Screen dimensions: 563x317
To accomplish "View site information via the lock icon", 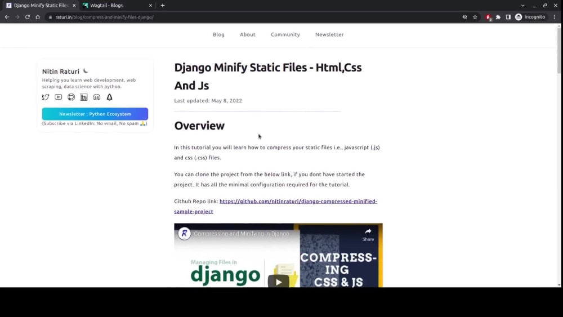I will (50, 17).
